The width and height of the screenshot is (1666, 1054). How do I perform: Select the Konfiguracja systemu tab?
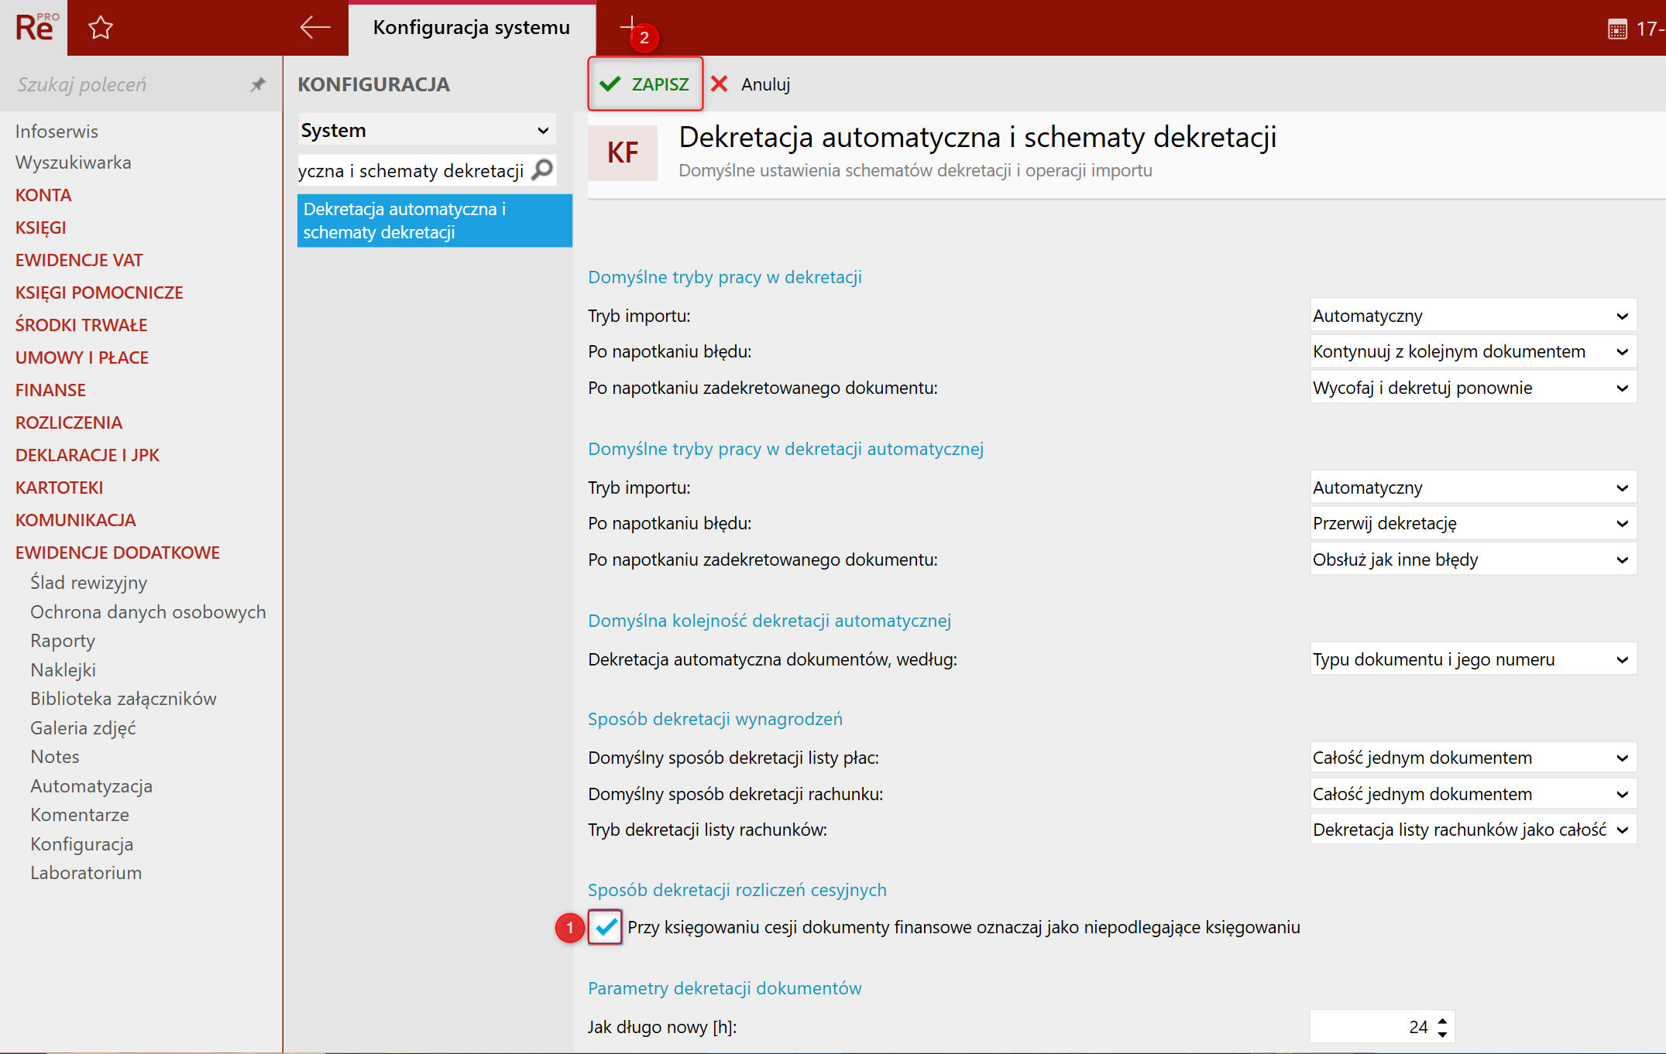[471, 28]
